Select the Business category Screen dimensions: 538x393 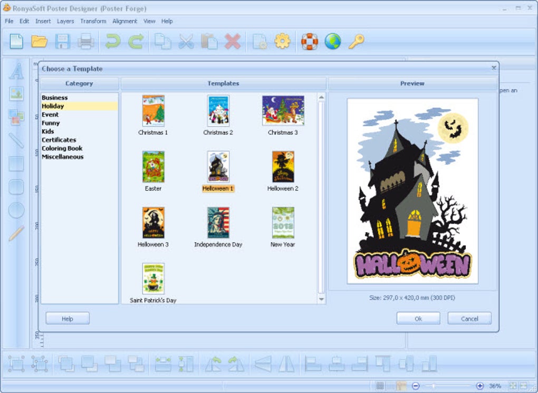point(79,98)
